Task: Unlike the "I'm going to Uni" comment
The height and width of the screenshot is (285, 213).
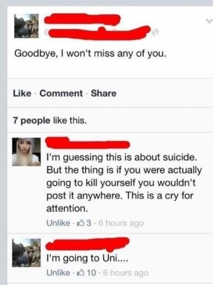Action: [x=58, y=273]
